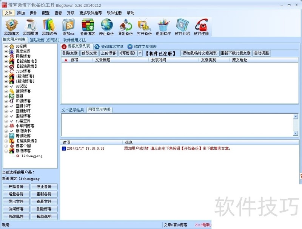Expand the CSDN博客 tree node
The width and height of the screenshot is (302, 229).
tap(6, 71)
